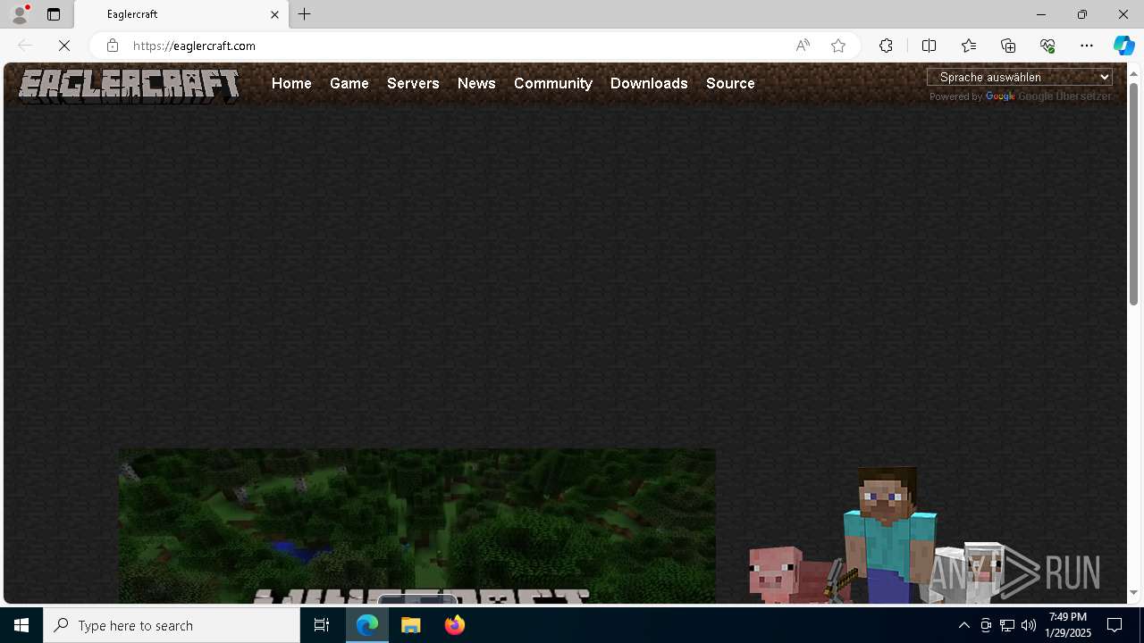Open the browser profile icon

[x=19, y=14]
